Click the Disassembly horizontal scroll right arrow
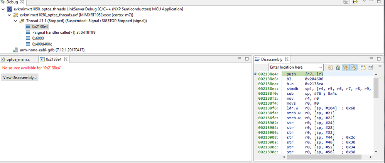Screen dimensions: 385x163 [371, 156]
